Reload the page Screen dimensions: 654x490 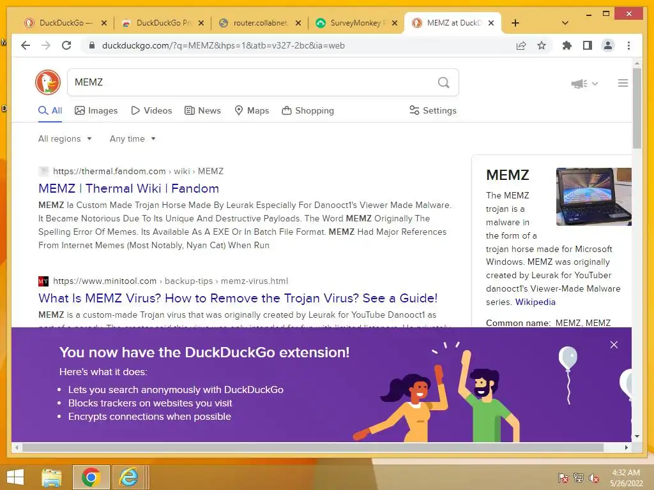coord(66,45)
